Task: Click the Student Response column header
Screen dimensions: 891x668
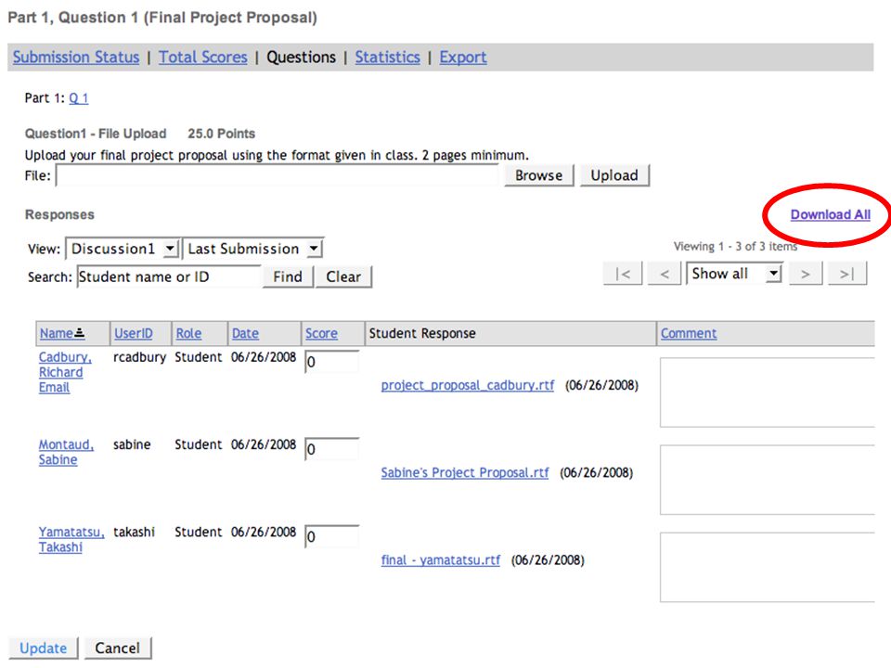Action: coord(422,333)
